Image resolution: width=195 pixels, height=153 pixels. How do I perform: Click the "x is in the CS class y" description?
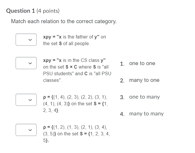point(77,70)
